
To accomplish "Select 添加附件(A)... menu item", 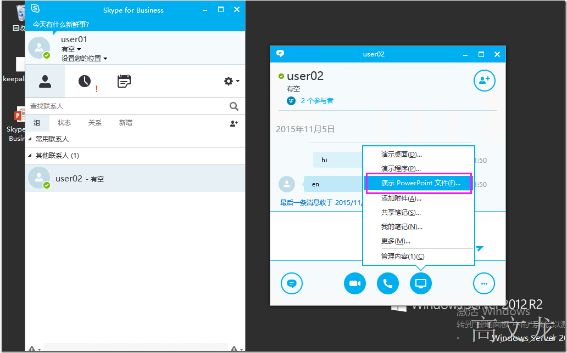I will point(418,198).
